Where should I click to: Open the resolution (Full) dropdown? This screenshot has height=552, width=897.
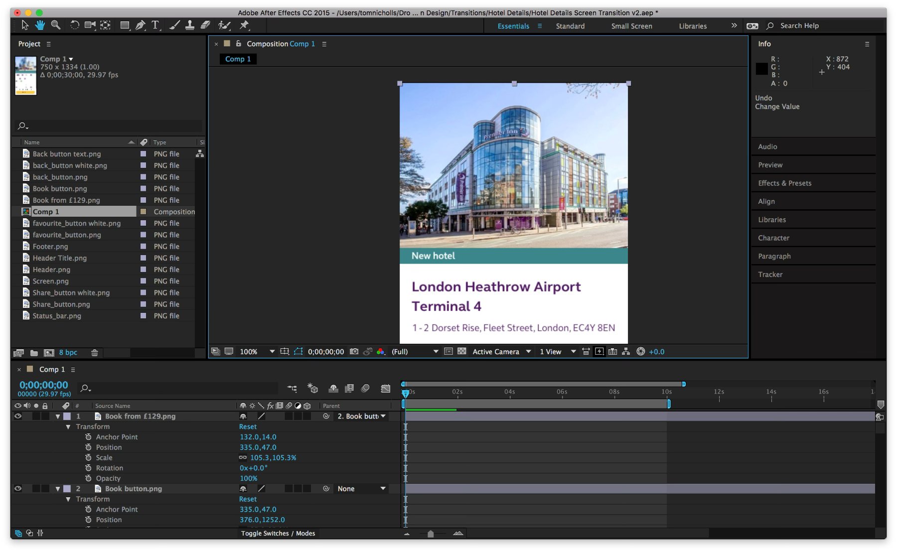[x=415, y=352]
